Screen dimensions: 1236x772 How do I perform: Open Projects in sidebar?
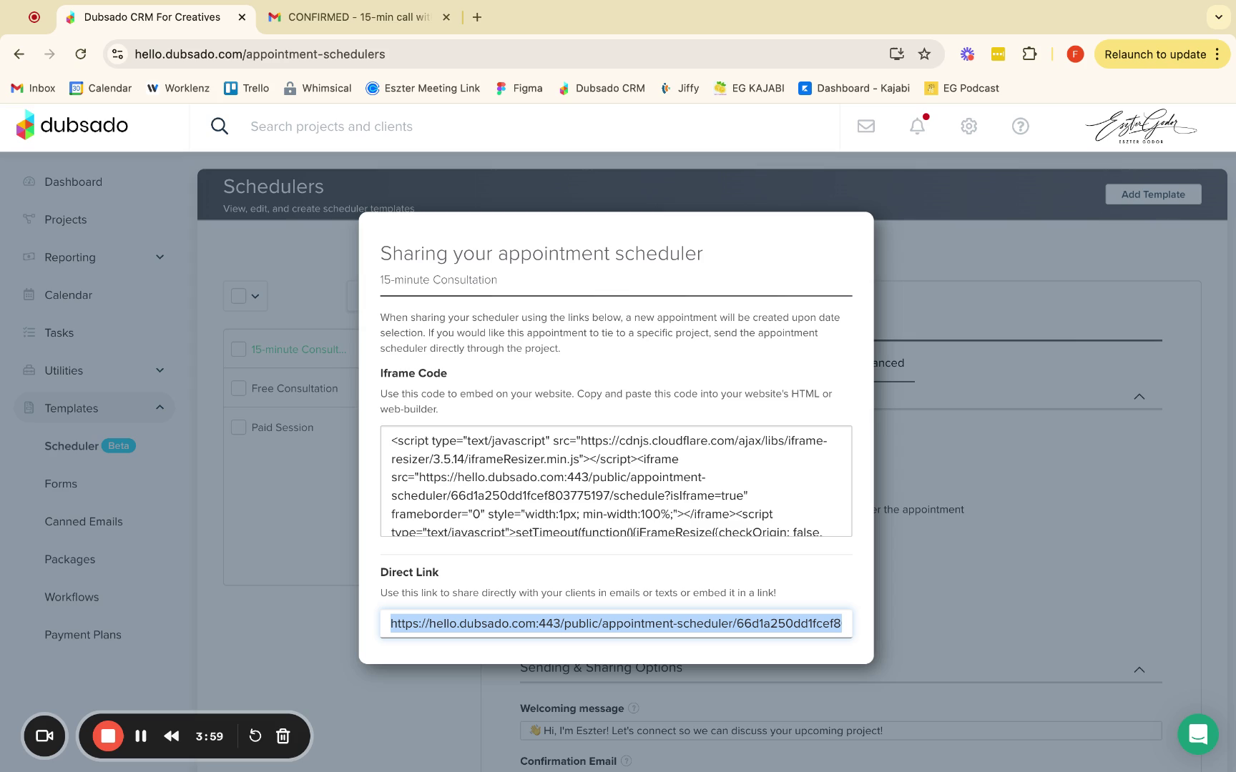click(x=65, y=219)
